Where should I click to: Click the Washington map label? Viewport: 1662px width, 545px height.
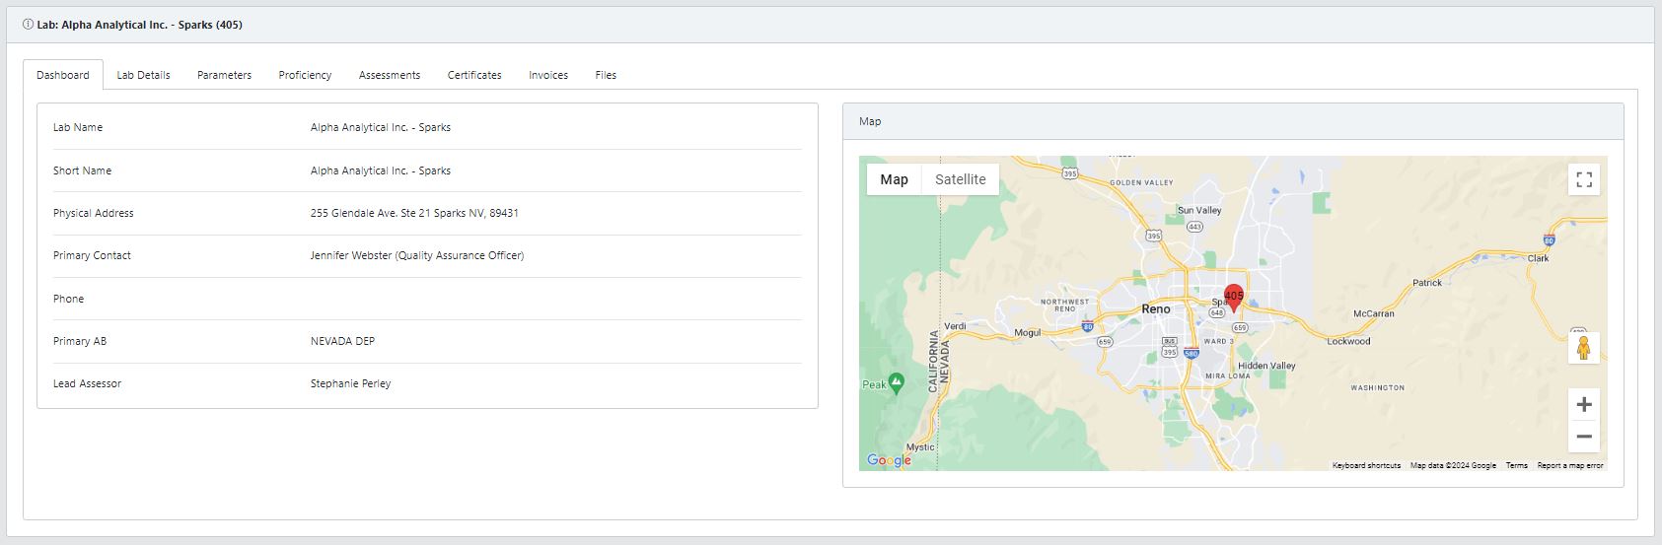coord(1377,387)
